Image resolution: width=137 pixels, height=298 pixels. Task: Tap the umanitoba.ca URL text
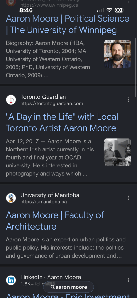[x=43, y=202]
